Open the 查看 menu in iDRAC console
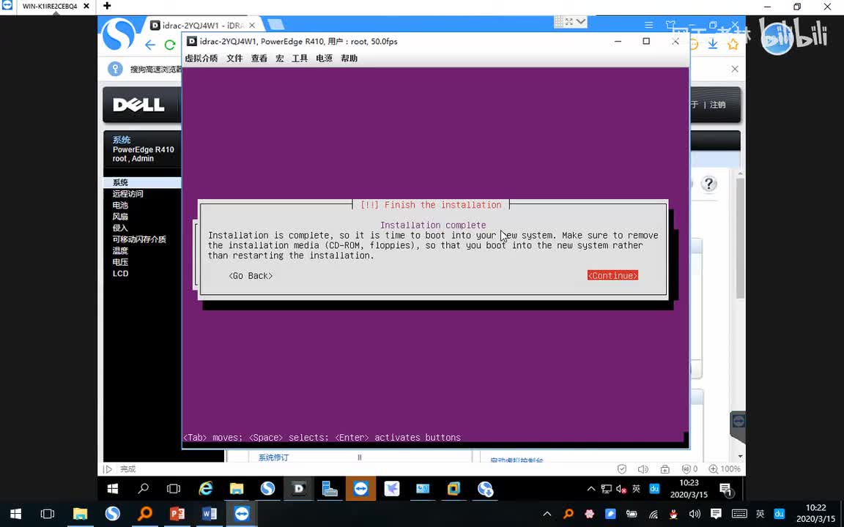 (259, 58)
